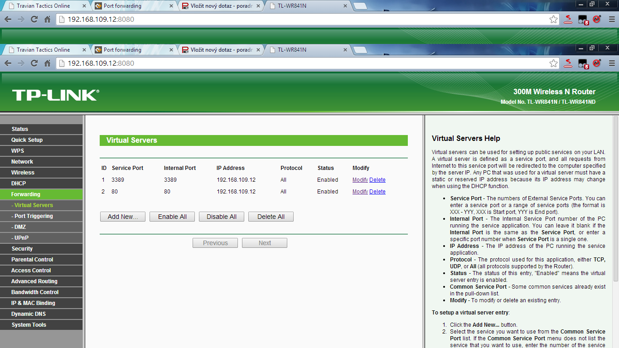The height and width of the screenshot is (348, 619).
Task: Open the Access Control menu
Action: (x=41, y=271)
